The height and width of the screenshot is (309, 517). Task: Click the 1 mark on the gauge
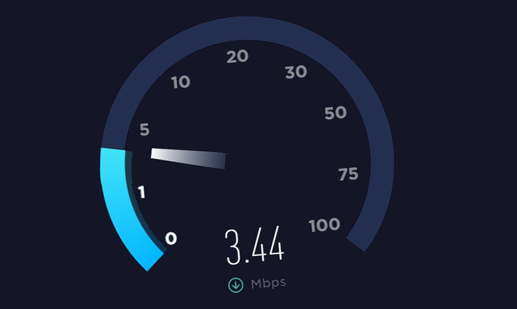point(141,192)
